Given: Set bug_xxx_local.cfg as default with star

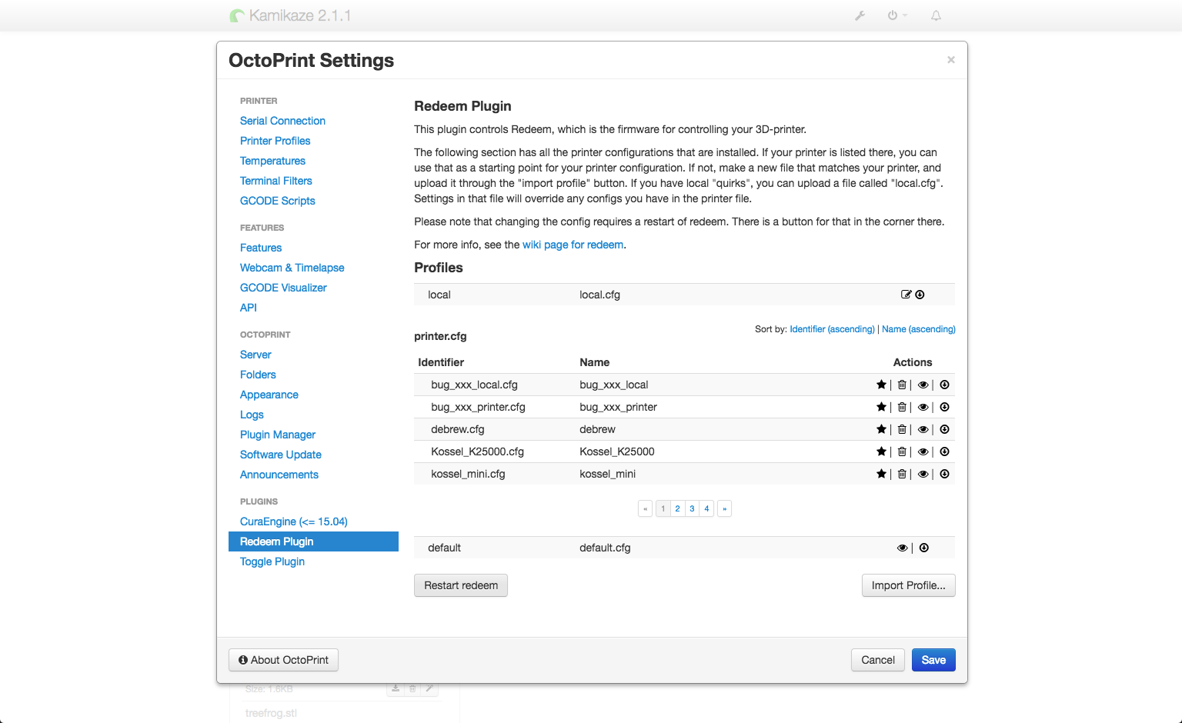Looking at the screenshot, I should point(881,385).
